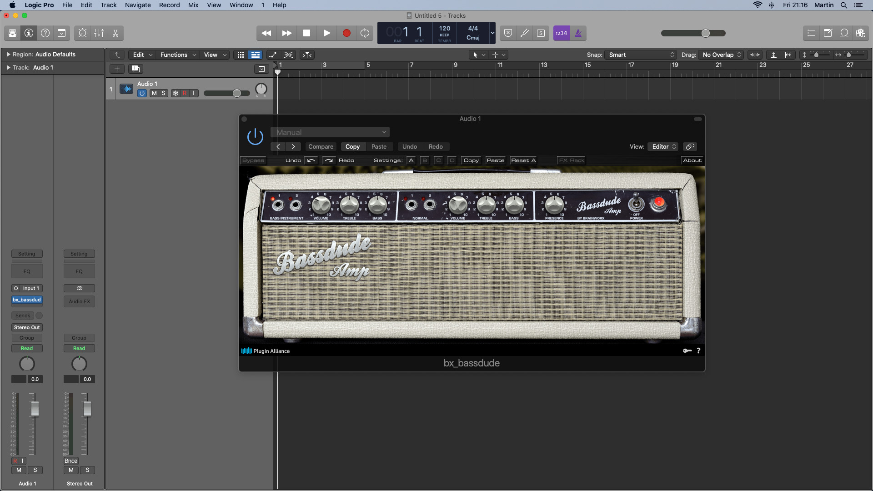Go to next plugin setting arrow
The width and height of the screenshot is (873, 491).
coord(293,146)
